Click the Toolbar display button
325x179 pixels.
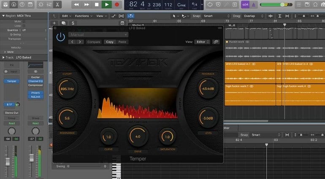point(30,5)
